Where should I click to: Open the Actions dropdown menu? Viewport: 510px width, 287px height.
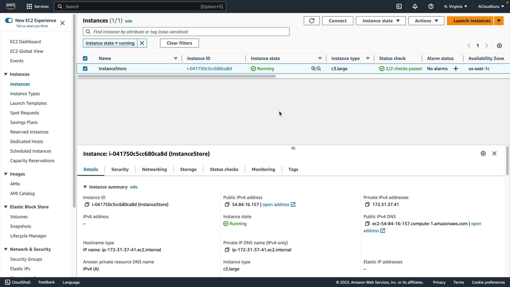coord(426,21)
